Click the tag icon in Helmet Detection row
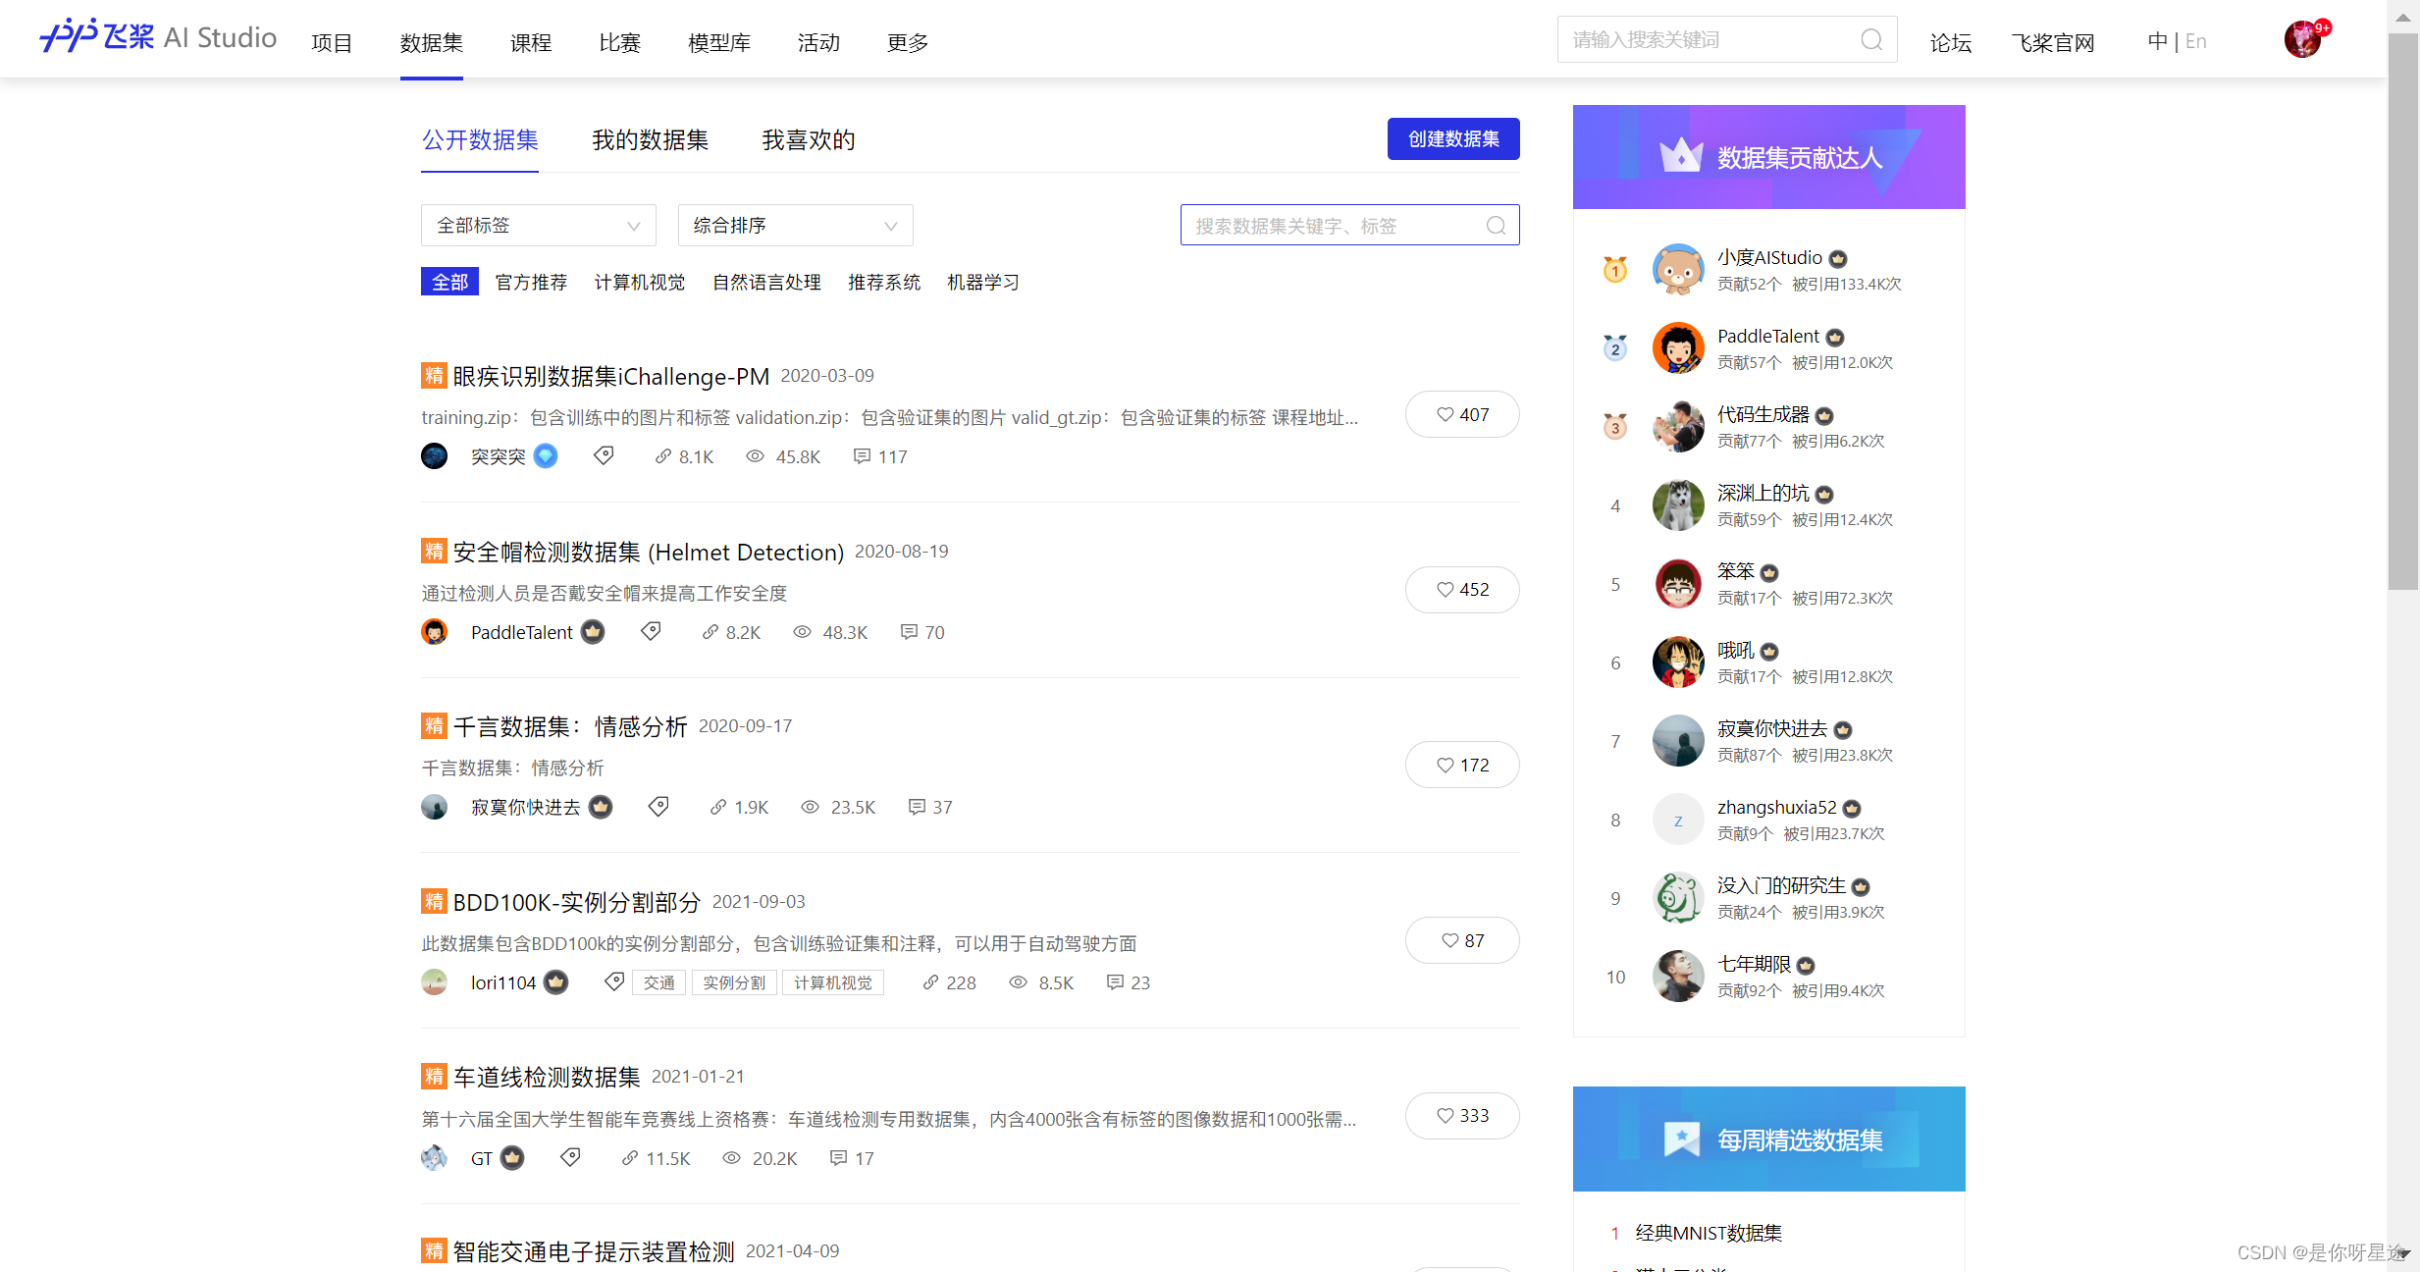The width and height of the screenshot is (2420, 1272). click(x=651, y=631)
